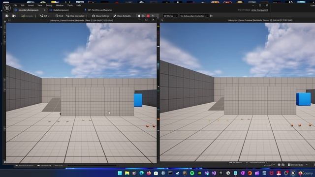Open blue Visual Studio taskbar icon

coord(207,173)
